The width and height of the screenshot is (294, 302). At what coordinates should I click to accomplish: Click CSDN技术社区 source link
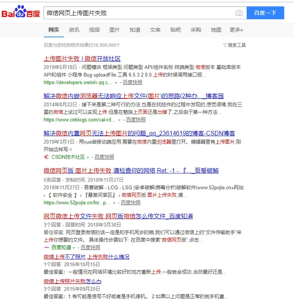pyautogui.click(x=68, y=157)
